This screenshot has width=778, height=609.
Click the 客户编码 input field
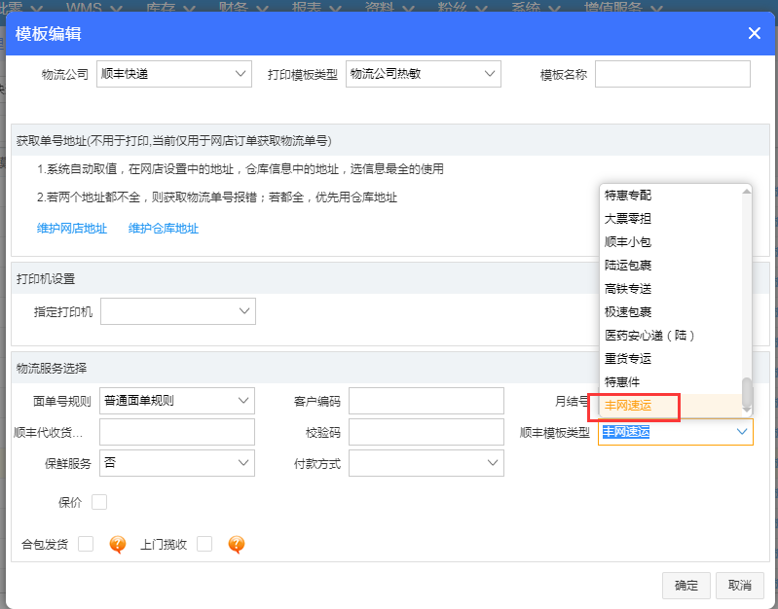tap(426, 401)
